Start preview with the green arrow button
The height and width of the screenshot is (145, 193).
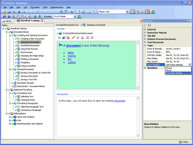coord(79,16)
